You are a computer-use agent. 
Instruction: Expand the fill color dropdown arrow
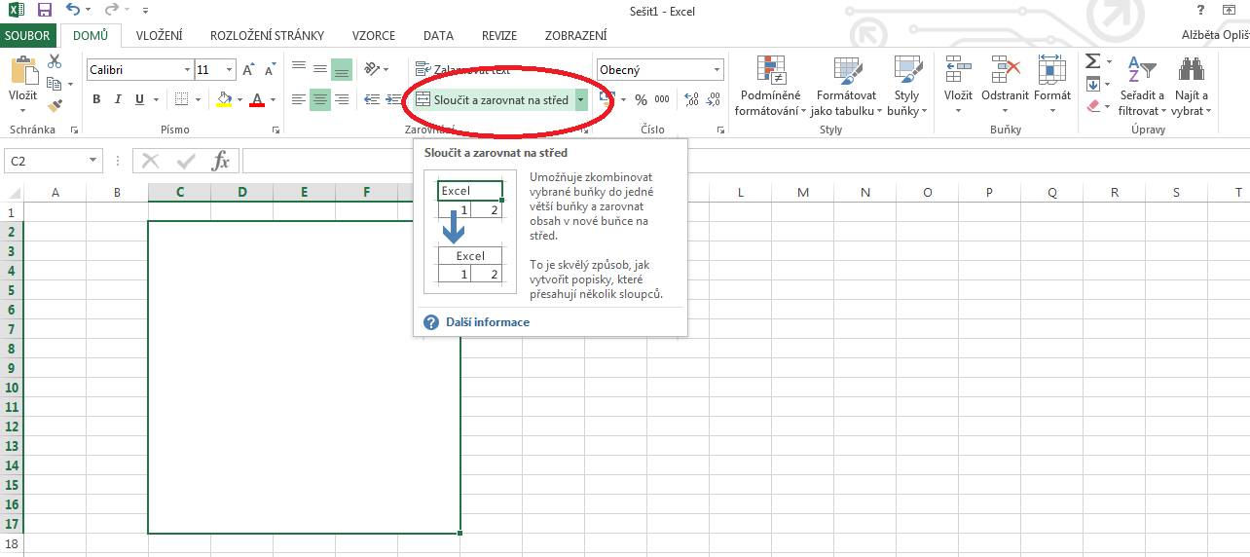(240, 99)
